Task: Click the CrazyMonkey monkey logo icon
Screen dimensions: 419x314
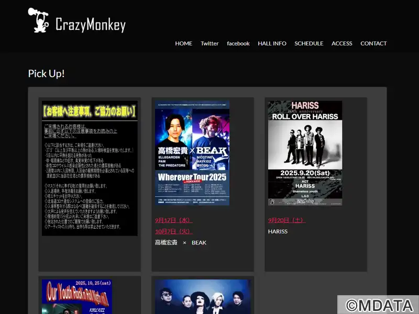Action: pyautogui.click(x=38, y=20)
